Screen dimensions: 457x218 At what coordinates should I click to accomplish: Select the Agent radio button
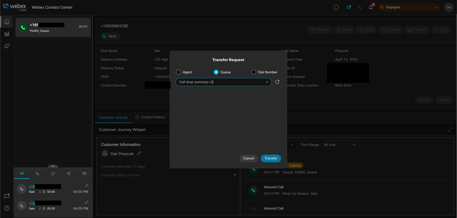click(x=179, y=72)
